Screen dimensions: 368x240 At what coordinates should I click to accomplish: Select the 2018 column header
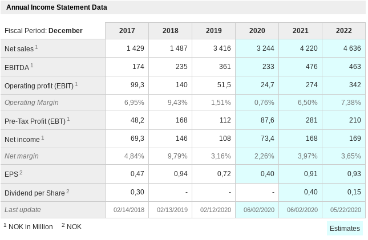(x=170, y=31)
